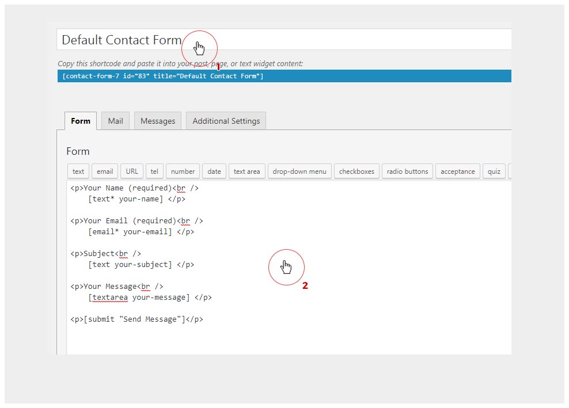
Task: Insert a number field tag
Action: [183, 171]
